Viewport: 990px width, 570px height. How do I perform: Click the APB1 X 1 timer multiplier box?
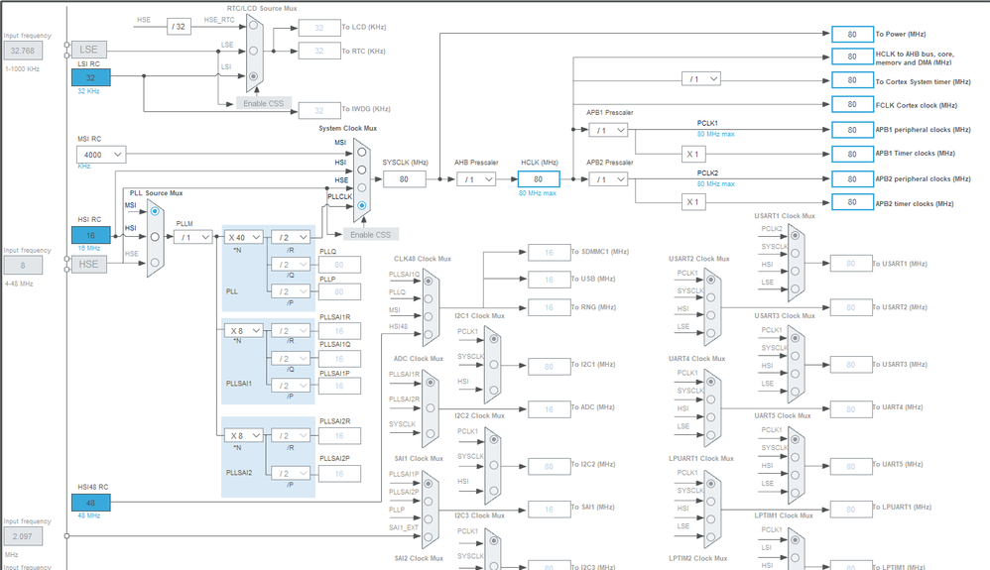693,154
